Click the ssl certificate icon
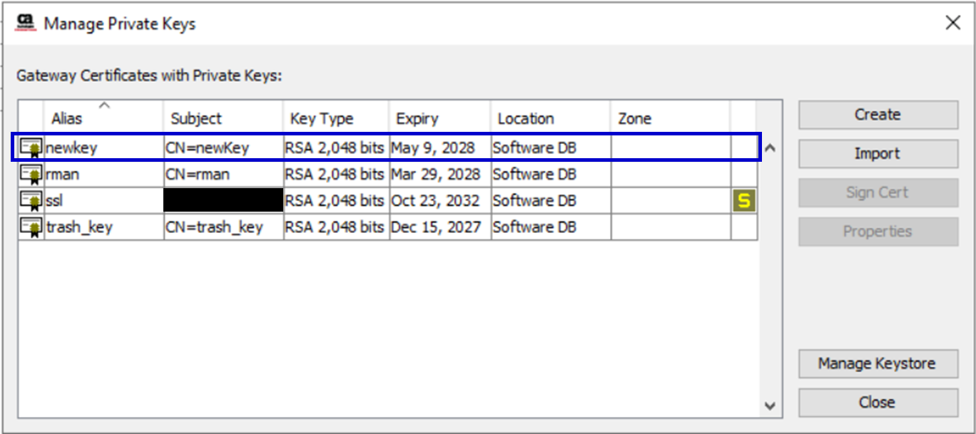 [x=31, y=201]
